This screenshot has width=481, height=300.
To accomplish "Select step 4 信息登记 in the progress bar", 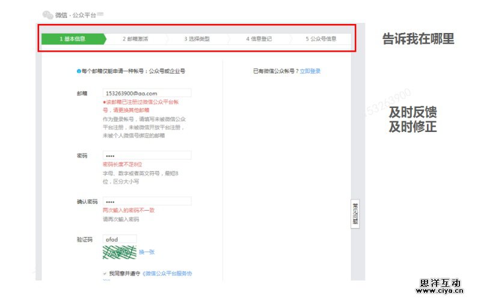I will pyautogui.click(x=259, y=39).
